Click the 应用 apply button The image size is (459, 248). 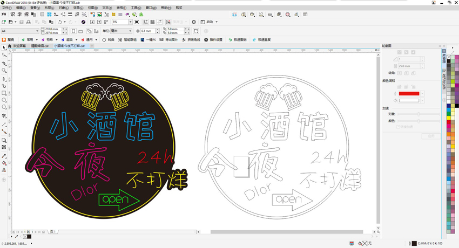coord(431,136)
